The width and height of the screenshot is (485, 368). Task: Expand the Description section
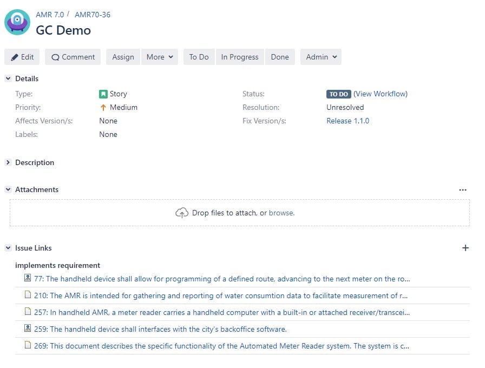[8, 162]
